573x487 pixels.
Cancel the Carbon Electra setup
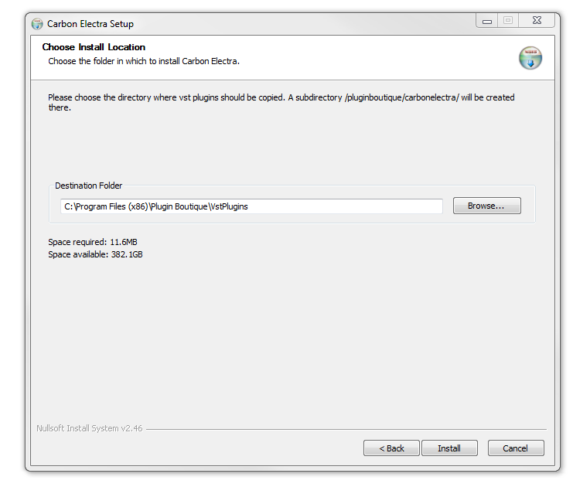516,448
